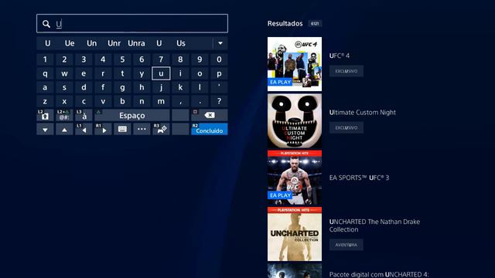Screen dimensions: 495x278
Task: Move down with the down-arrow key
Action: [45, 129]
